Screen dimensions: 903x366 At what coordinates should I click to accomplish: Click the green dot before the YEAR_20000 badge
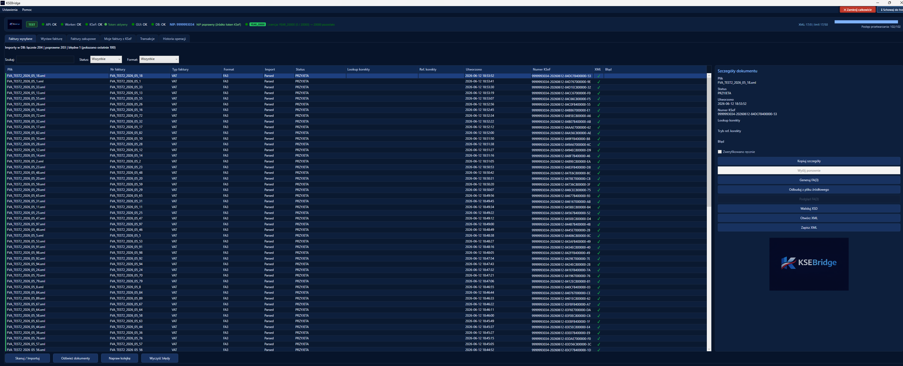246,25
